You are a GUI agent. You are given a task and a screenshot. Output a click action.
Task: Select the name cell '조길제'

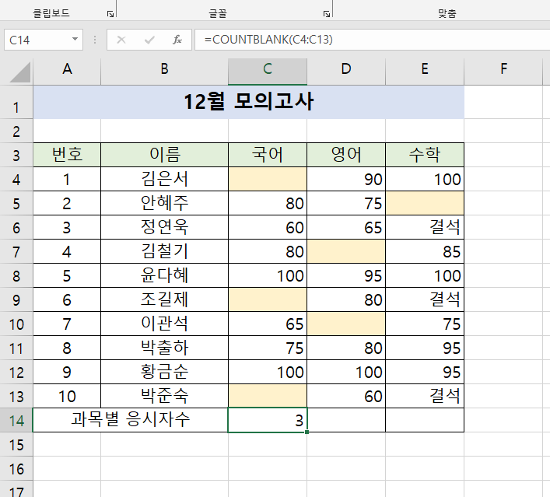tap(164, 299)
